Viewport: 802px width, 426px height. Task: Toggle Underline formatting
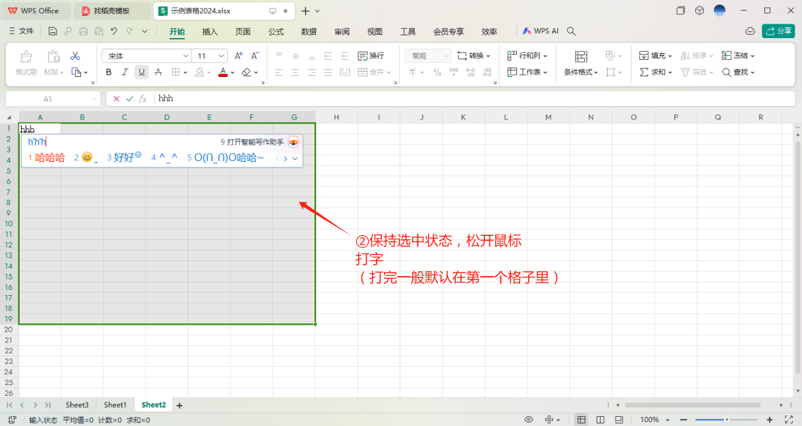pyautogui.click(x=141, y=72)
